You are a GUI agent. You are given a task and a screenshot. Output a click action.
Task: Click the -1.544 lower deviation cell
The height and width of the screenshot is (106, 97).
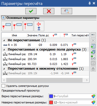54,73
